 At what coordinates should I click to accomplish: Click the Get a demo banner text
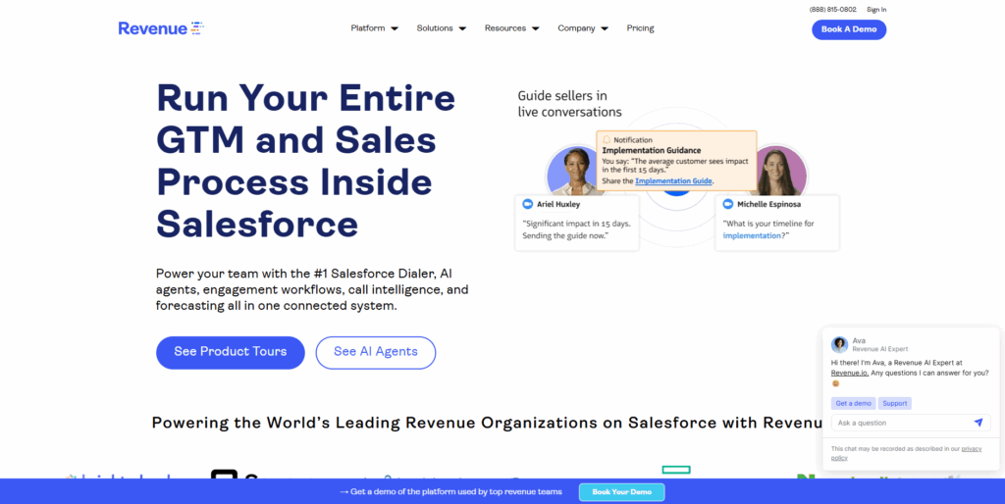451,492
